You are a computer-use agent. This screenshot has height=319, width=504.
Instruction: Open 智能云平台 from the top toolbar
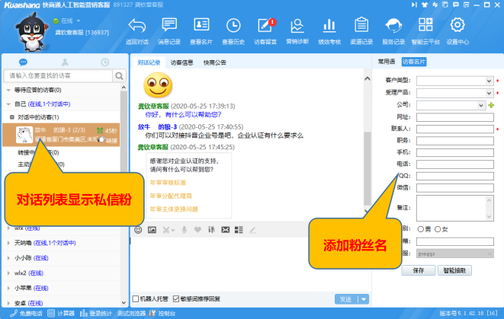(x=425, y=29)
